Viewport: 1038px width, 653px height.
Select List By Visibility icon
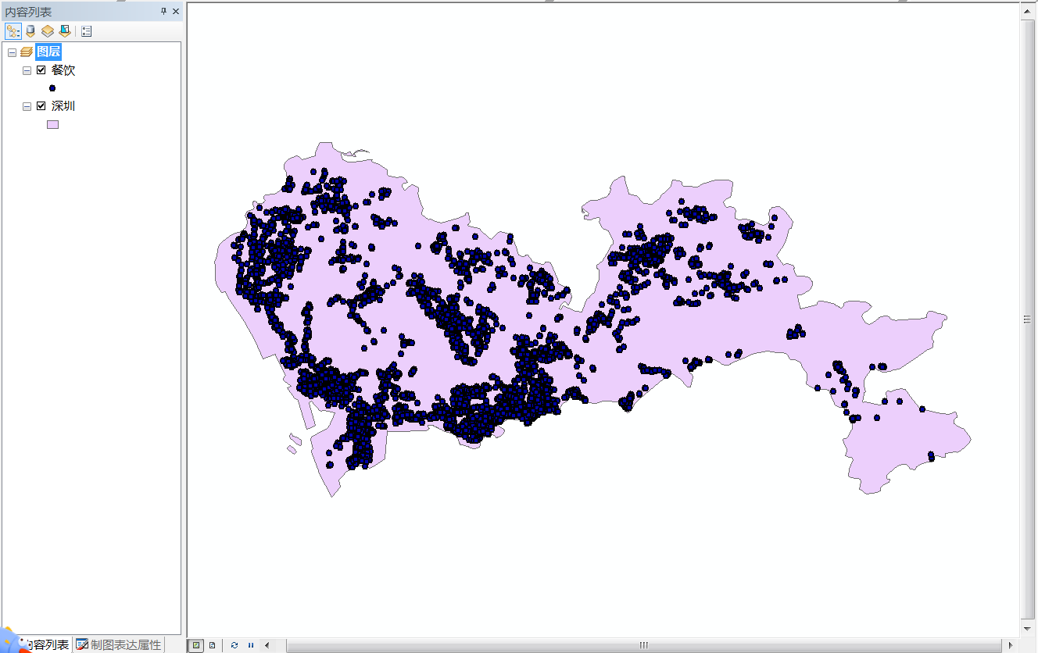click(48, 31)
